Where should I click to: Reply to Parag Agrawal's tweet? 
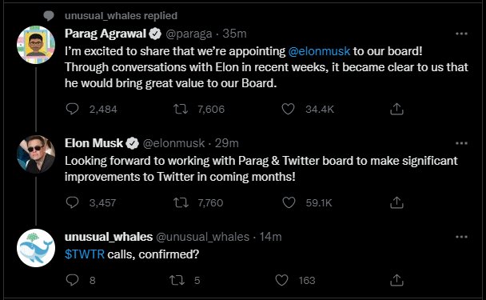[73, 109]
